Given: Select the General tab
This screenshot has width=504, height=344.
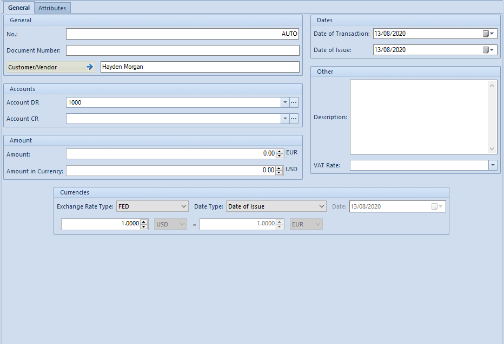Looking at the screenshot, I should (19, 8).
